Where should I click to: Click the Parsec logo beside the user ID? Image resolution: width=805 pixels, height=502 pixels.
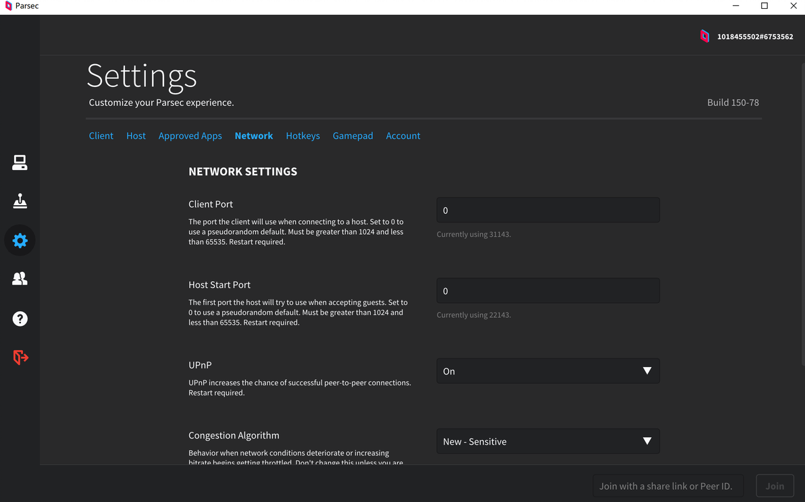coord(704,36)
